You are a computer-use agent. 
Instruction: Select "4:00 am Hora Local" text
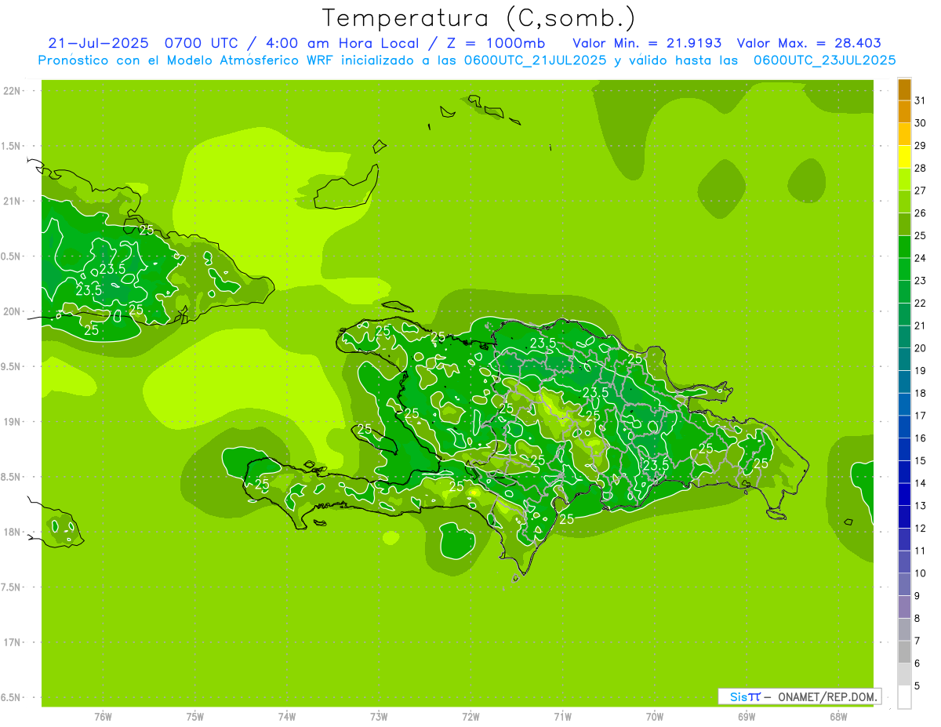coord(343,43)
